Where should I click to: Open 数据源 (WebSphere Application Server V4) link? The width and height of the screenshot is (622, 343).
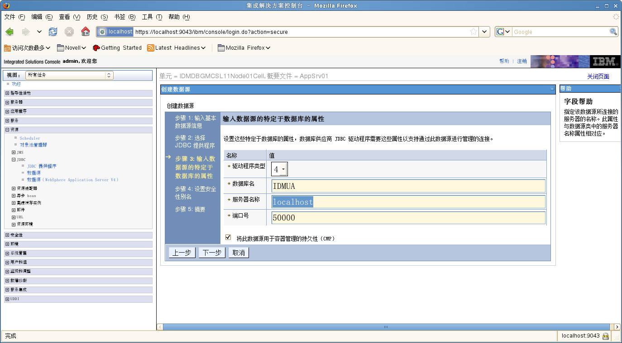tap(72, 180)
